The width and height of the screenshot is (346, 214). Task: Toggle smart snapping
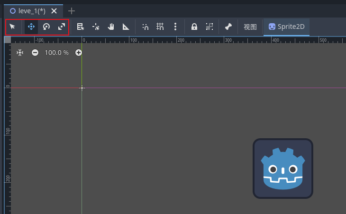coord(145,27)
